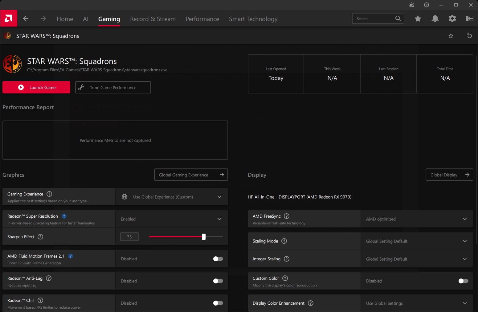
Task: Toggle the sidebar panel icon
Action: coord(470,18)
